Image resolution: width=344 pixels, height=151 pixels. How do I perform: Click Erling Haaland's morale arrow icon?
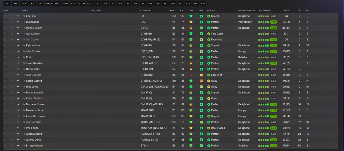[209, 146]
